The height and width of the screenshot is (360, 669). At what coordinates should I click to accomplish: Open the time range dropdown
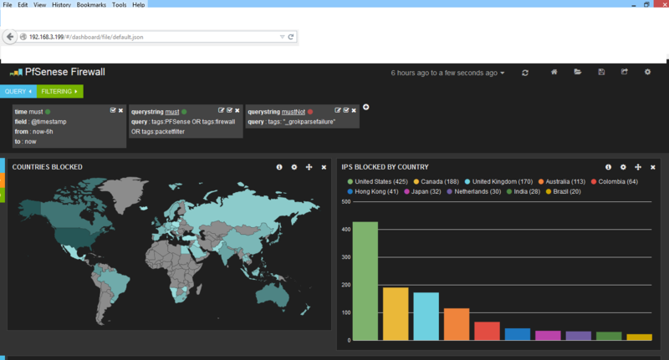click(447, 73)
